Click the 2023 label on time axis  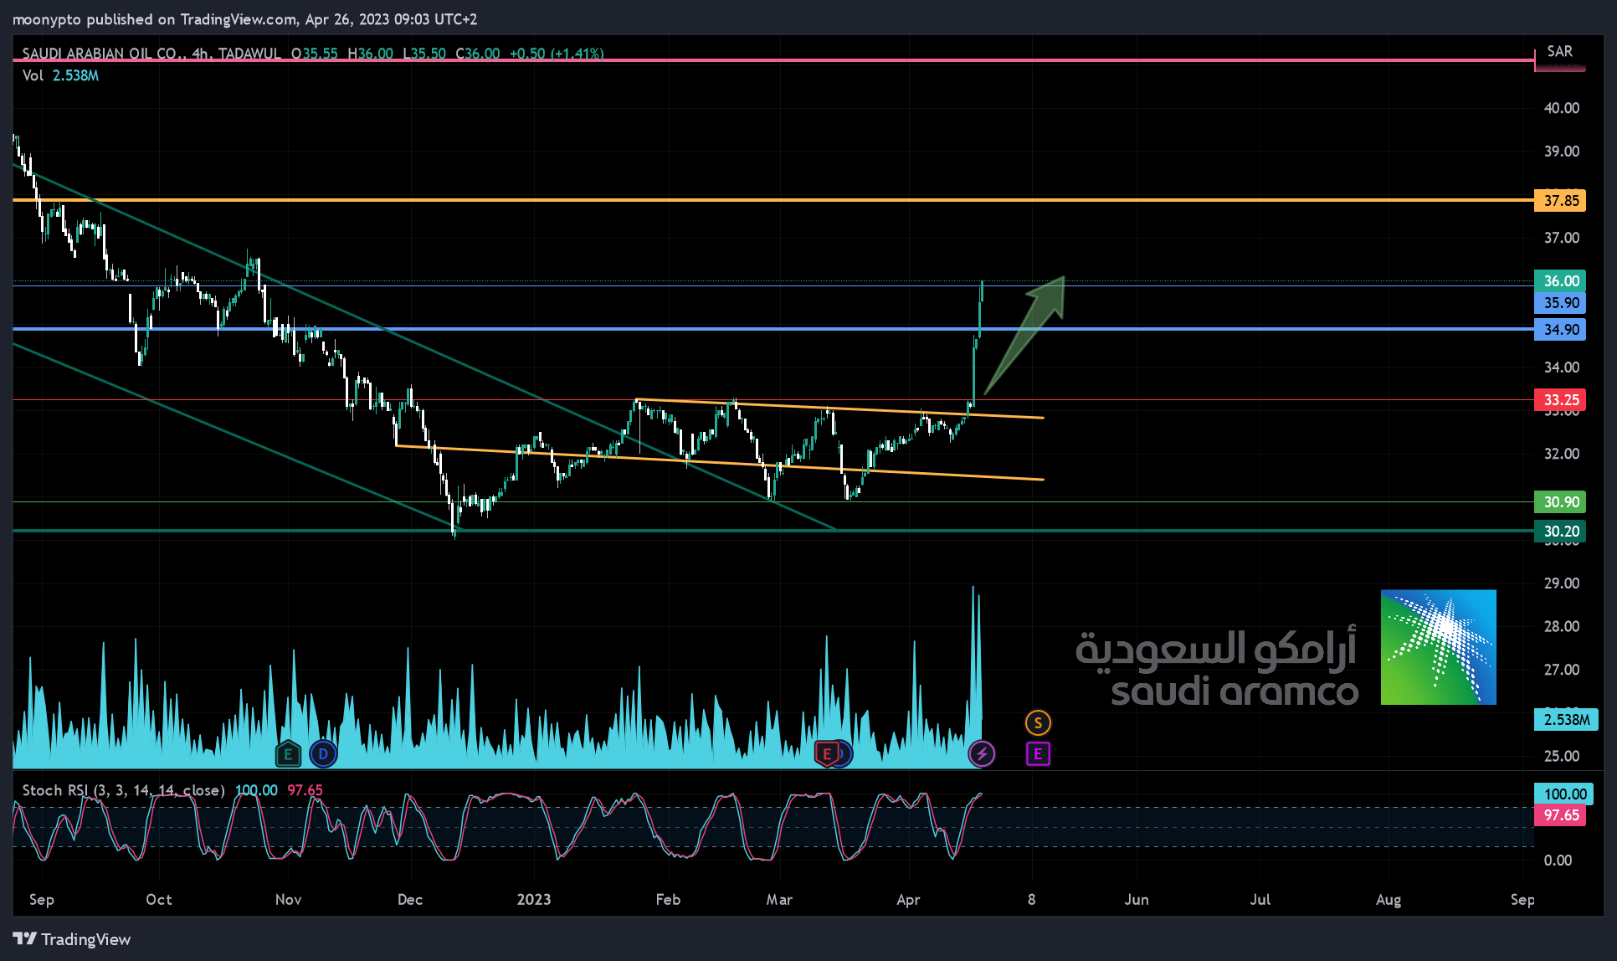(x=534, y=900)
